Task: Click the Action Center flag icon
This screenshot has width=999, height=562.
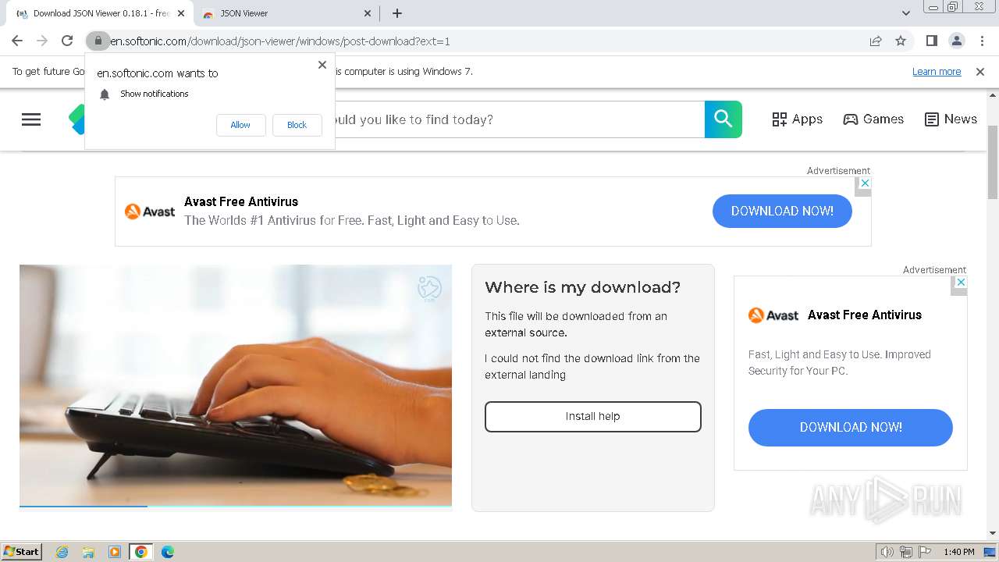Action: tap(925, 552)
